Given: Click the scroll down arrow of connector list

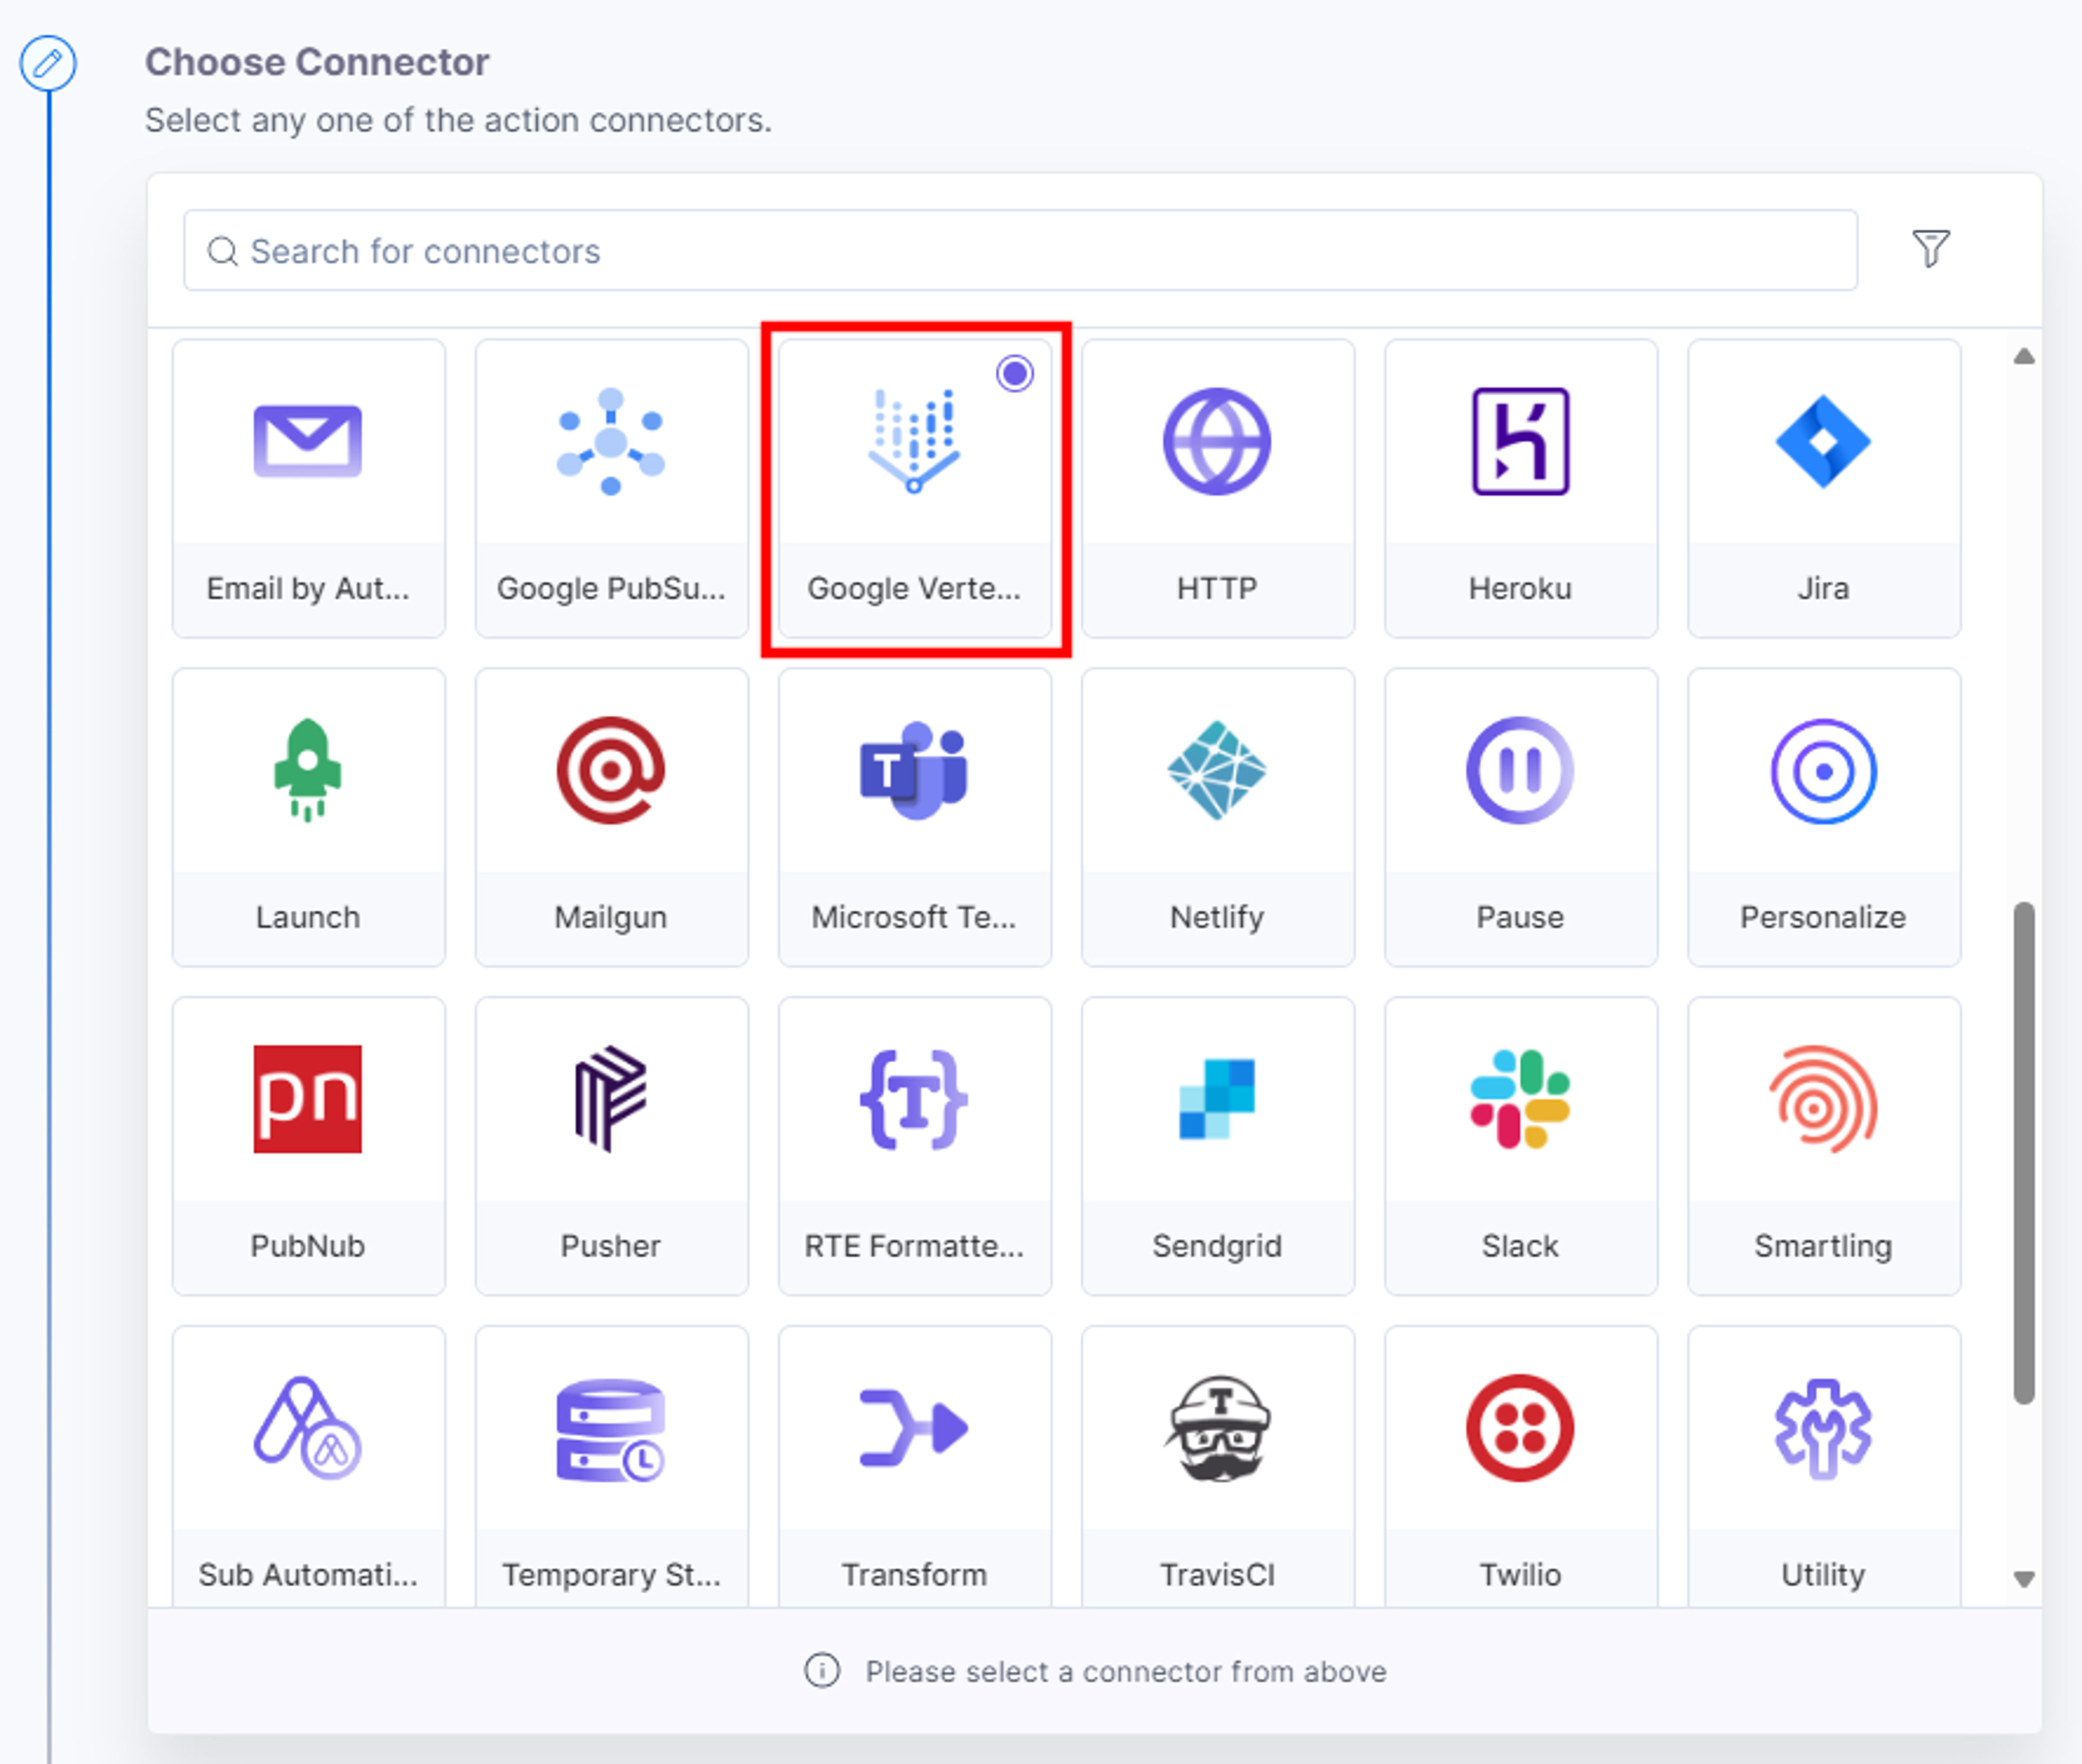Looking at the screenshot, I should tap(2023, 1579).
